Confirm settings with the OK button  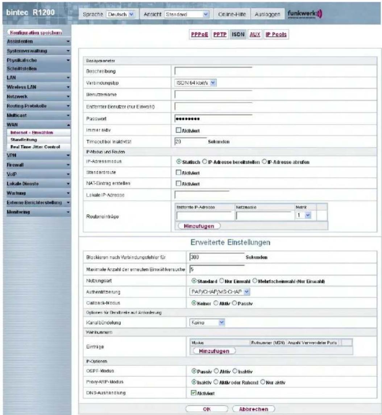click(x=207, y=409)
